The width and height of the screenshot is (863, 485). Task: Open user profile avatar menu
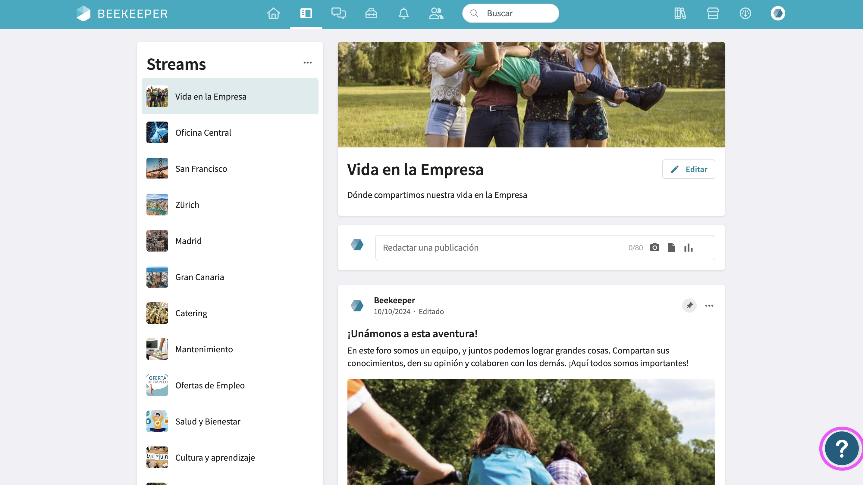[777, 13]
